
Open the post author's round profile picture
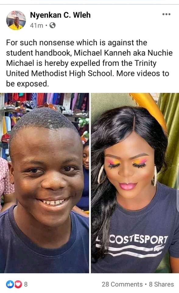16,20
